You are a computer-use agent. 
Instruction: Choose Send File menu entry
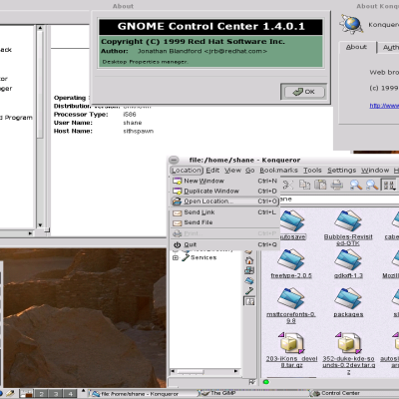tap(224, 222)
